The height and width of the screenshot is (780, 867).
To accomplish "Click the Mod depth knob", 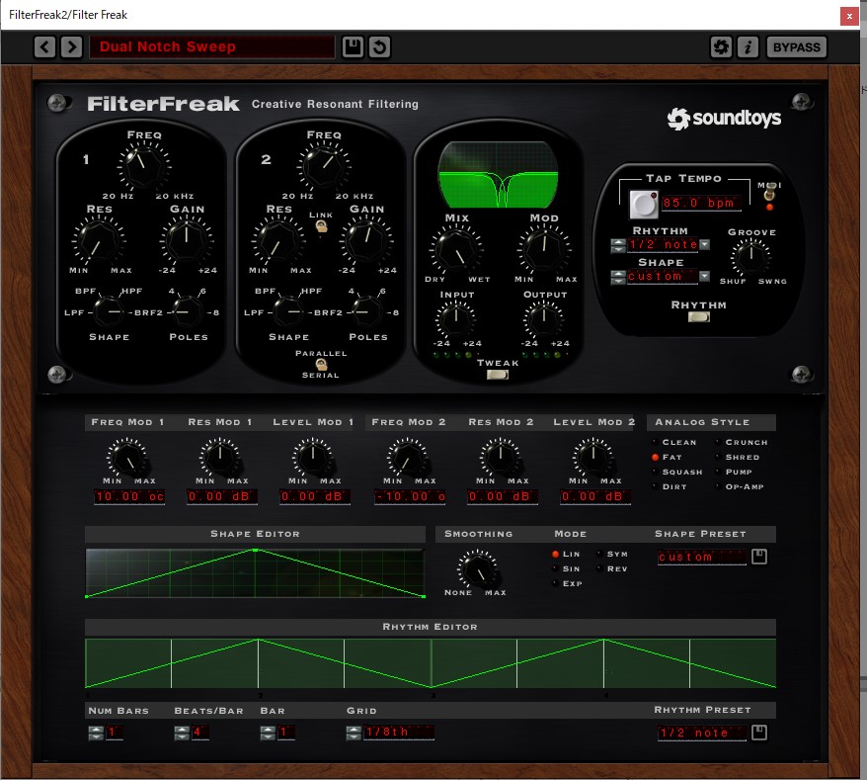I will 544,250.
